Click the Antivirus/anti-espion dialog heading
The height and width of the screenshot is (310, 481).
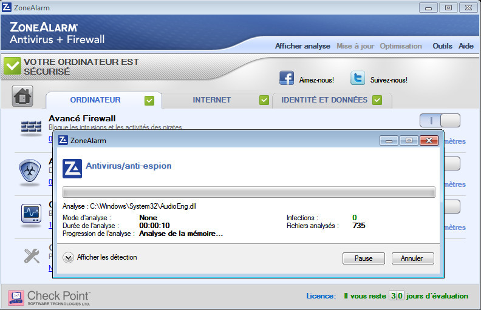click(129, 166)
